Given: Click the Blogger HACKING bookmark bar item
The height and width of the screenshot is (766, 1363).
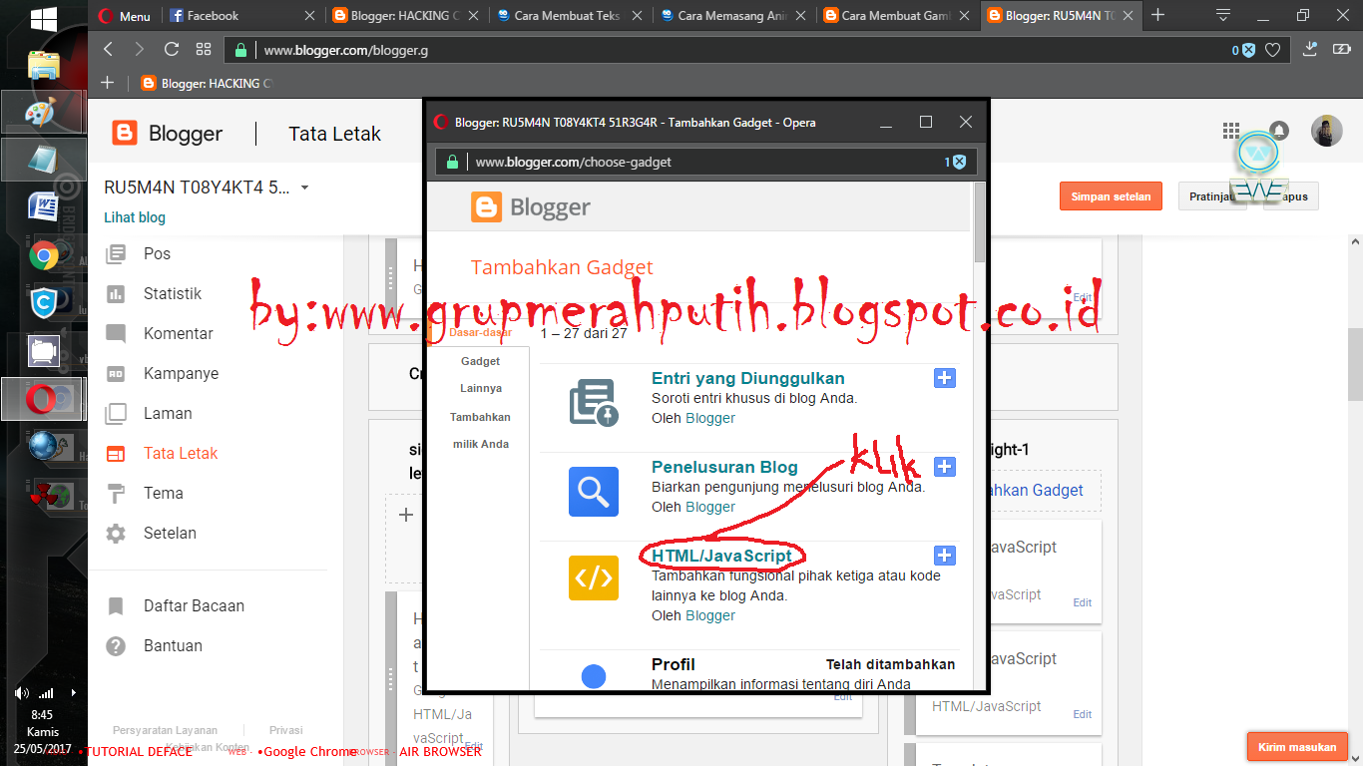Looking at the screenshot, I should coord(207,84).
